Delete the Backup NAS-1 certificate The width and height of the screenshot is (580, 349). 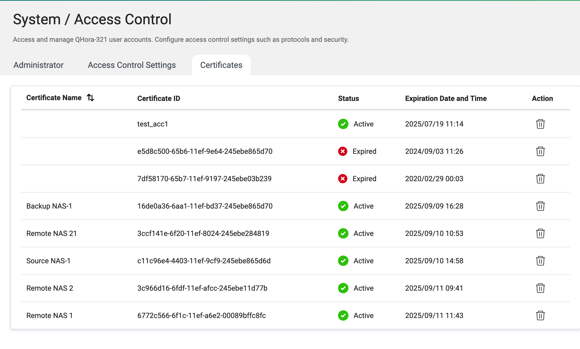(x=540, y=206)
